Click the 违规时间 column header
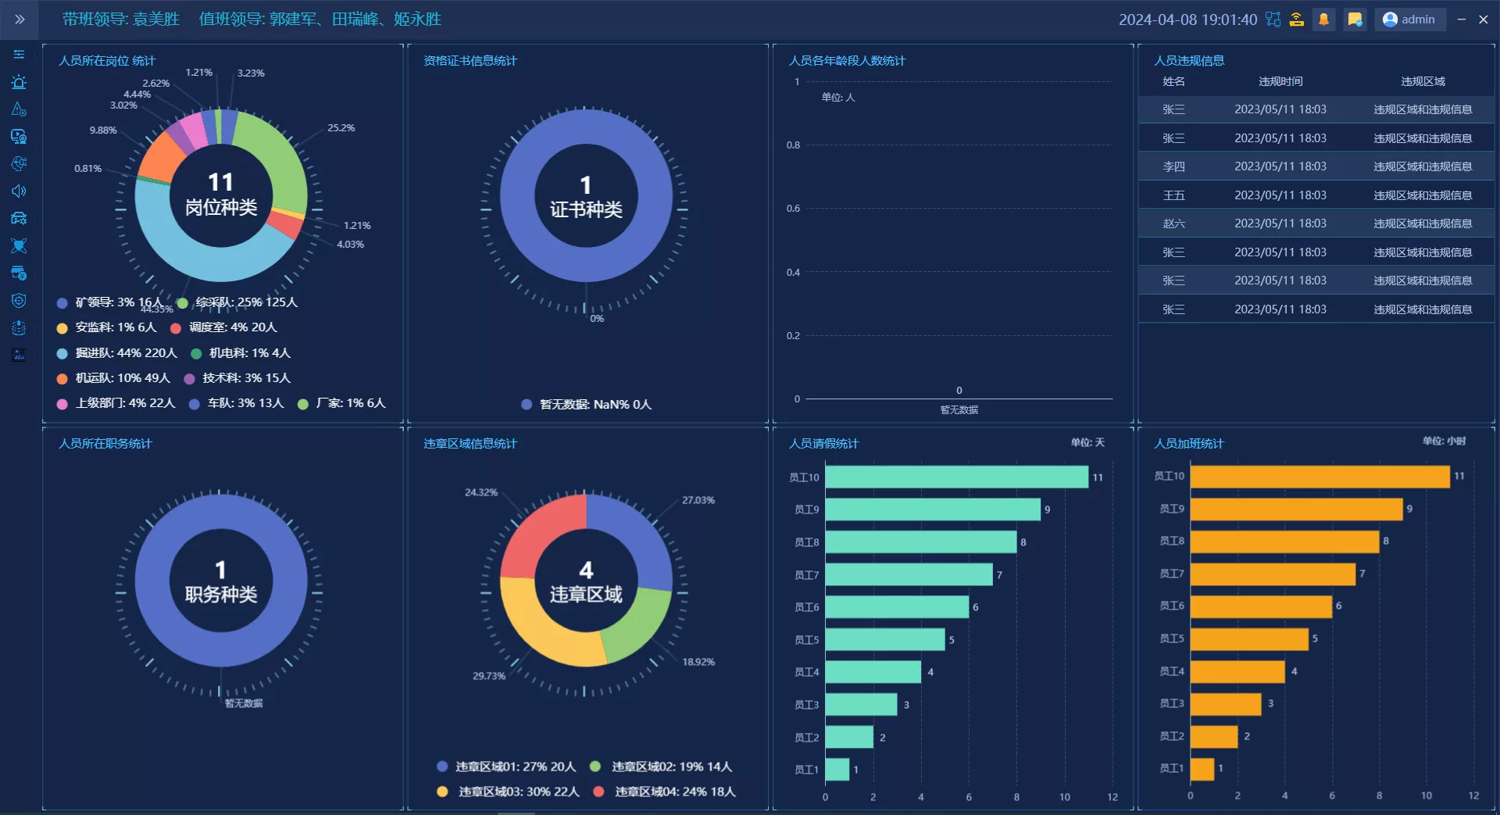Screen dimensions: 1500x815 [x=1280, y=81]
